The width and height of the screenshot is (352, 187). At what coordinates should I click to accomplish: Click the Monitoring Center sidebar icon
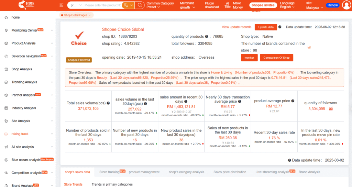(6, 31)
